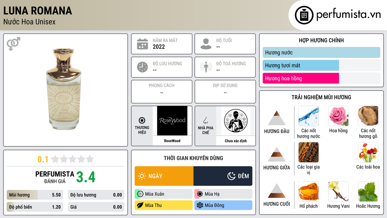This screenshot has width=387, height=218.
Task: Click the Thời gian khuyên dùng heading
Action: click(x=193, y=158)
